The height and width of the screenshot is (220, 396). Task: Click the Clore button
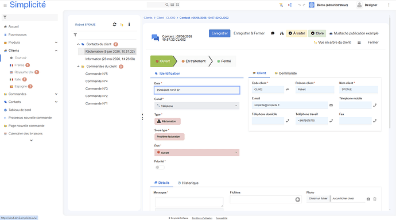(x=317, y=33)
